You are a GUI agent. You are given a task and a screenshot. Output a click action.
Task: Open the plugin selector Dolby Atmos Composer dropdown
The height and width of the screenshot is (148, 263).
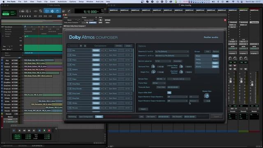pos(72,23)
